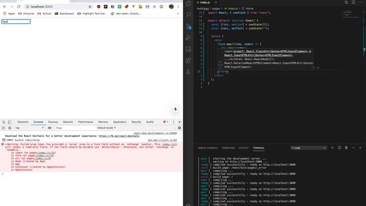366x206 pixels.
Task: Open VS Code Search view
Action: (188, 15)
